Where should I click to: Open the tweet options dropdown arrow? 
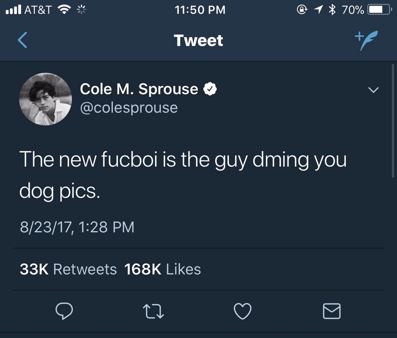pos(374,90)
